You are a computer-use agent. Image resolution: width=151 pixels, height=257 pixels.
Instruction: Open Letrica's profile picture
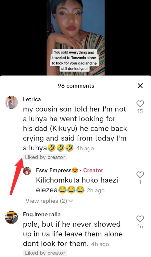coord(11,102)
